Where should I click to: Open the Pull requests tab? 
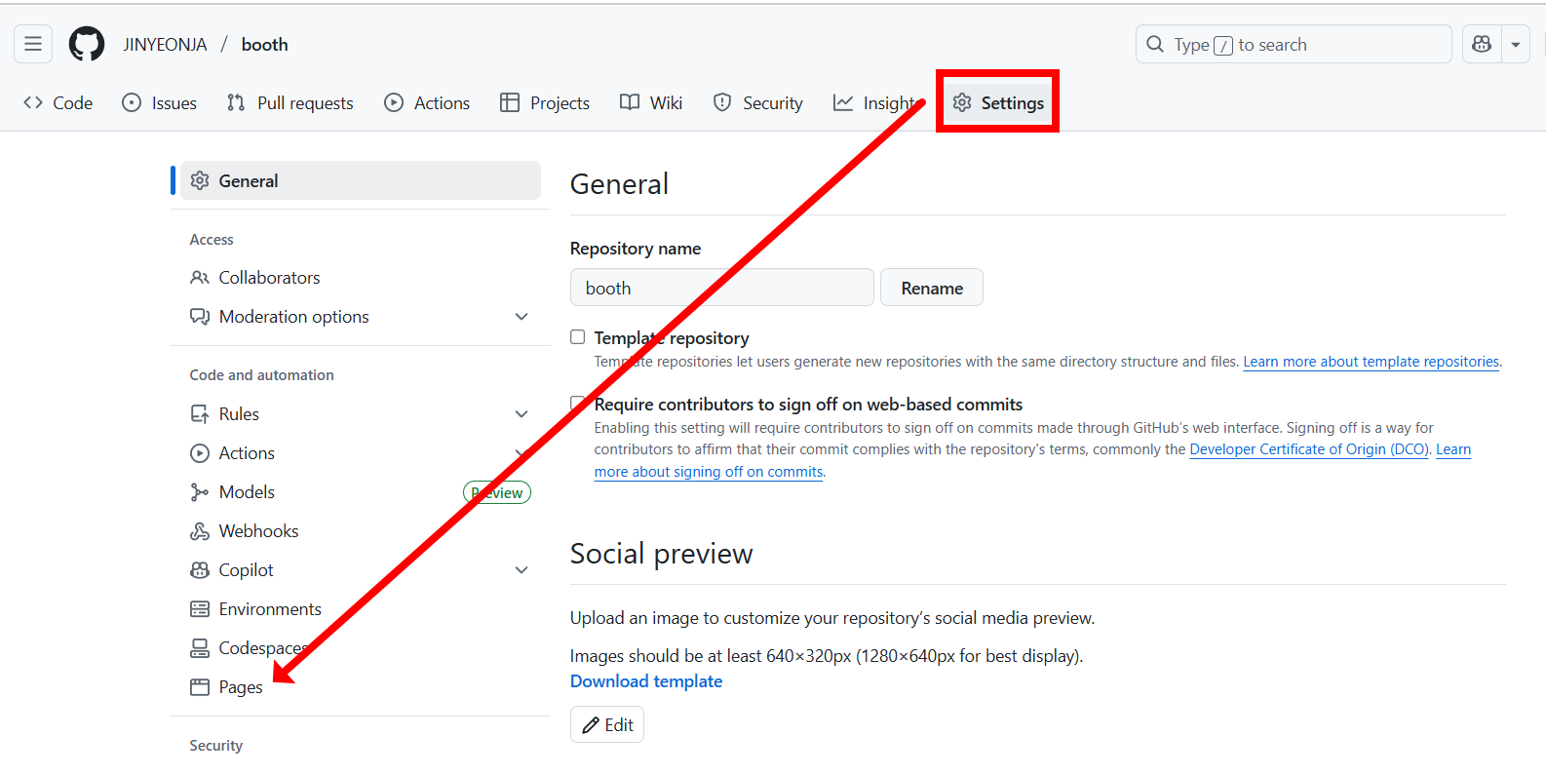[290, 102]
